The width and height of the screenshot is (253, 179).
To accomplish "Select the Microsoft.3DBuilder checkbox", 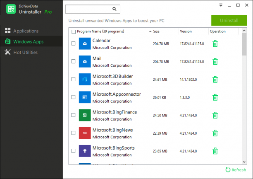I will (x=74, y=79).
